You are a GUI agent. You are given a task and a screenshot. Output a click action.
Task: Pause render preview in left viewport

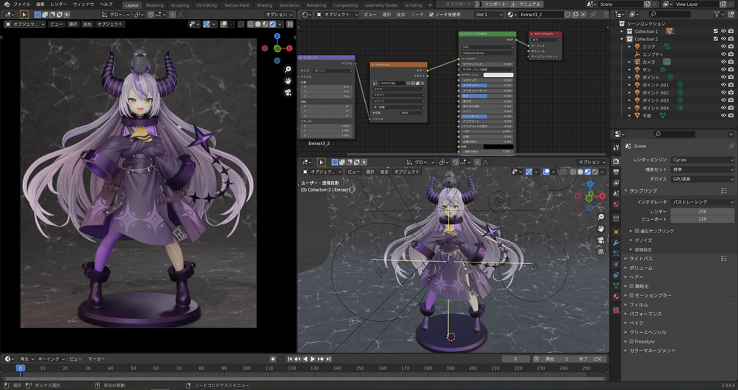tap(290, 24)
